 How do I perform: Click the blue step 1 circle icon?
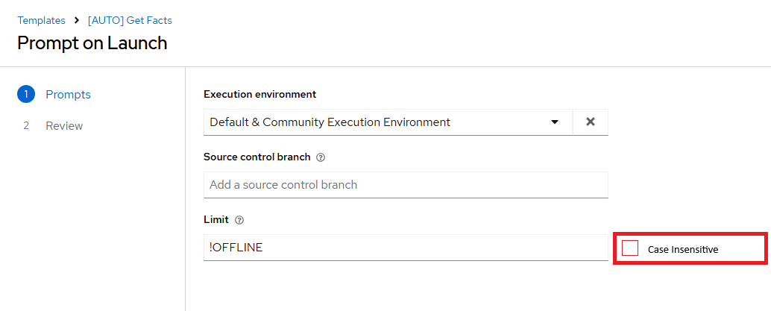[26, 95]
